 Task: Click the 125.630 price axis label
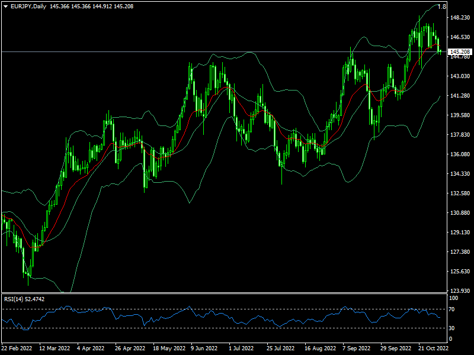460,272
